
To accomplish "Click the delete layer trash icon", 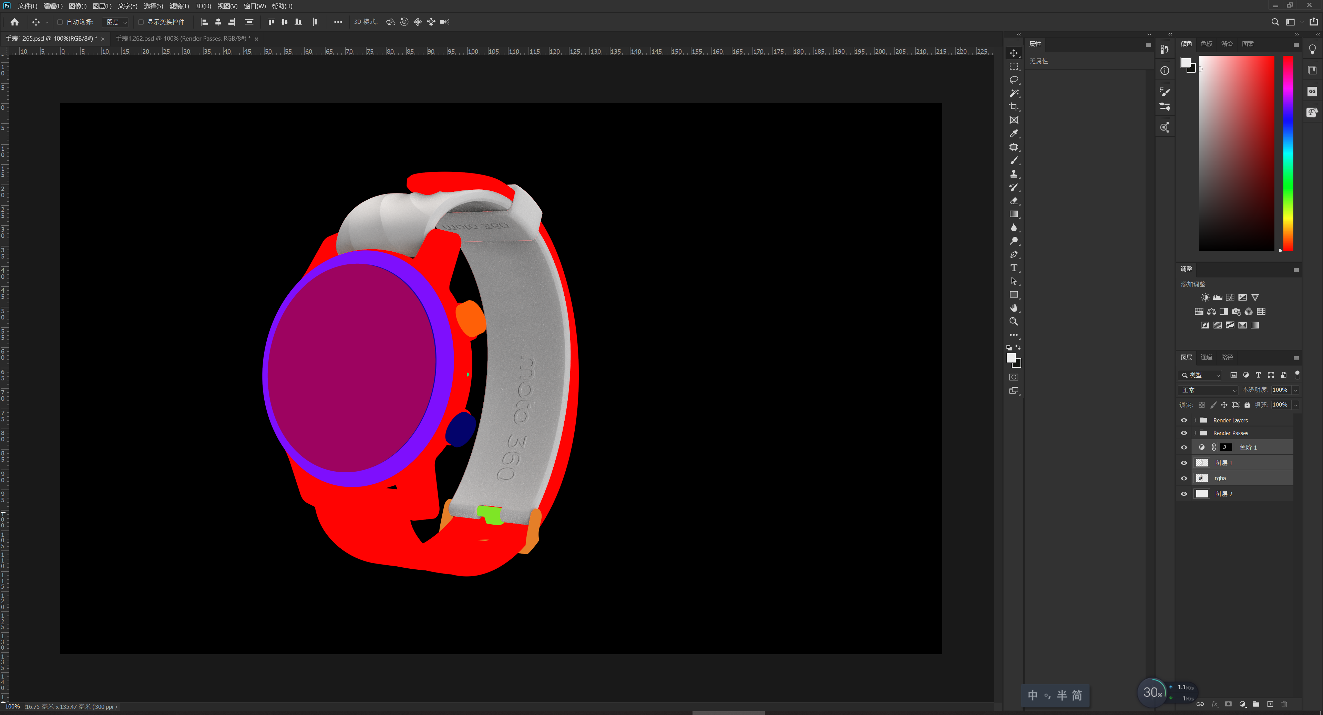I will click(1283, 704).
